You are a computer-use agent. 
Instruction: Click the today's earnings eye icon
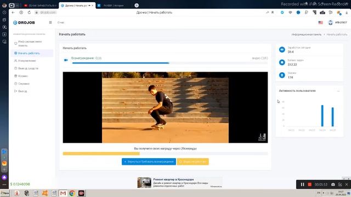(282, 50)
